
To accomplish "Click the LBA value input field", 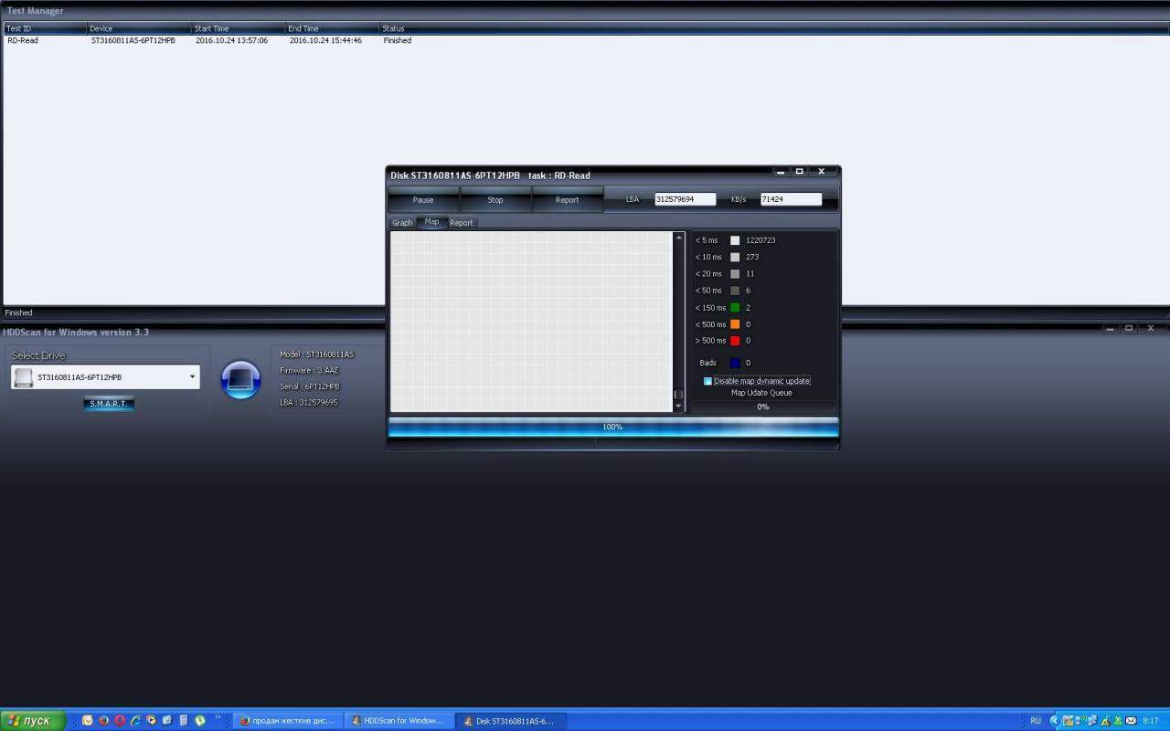I will coord(685,199).
